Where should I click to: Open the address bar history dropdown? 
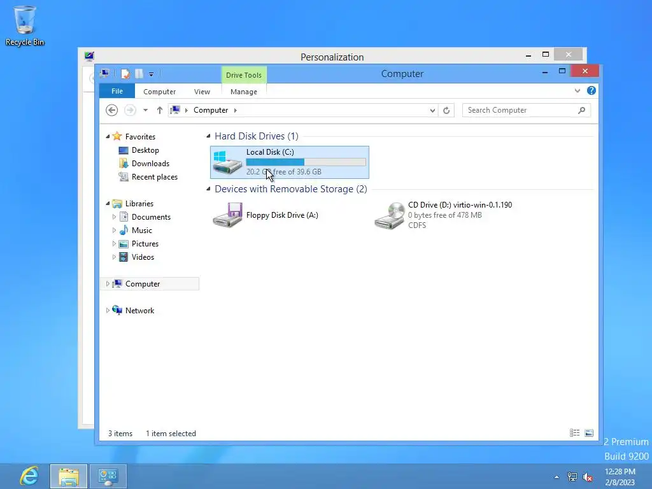click(x=432, y=110)
